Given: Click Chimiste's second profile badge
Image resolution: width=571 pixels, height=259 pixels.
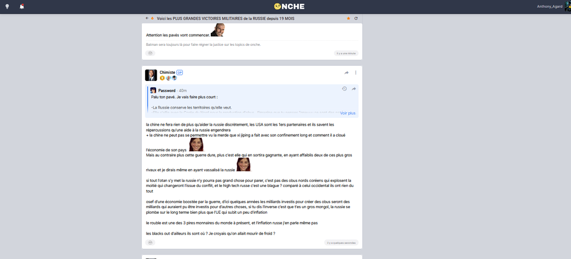Looking at the screenshot, I should point(168,78).
